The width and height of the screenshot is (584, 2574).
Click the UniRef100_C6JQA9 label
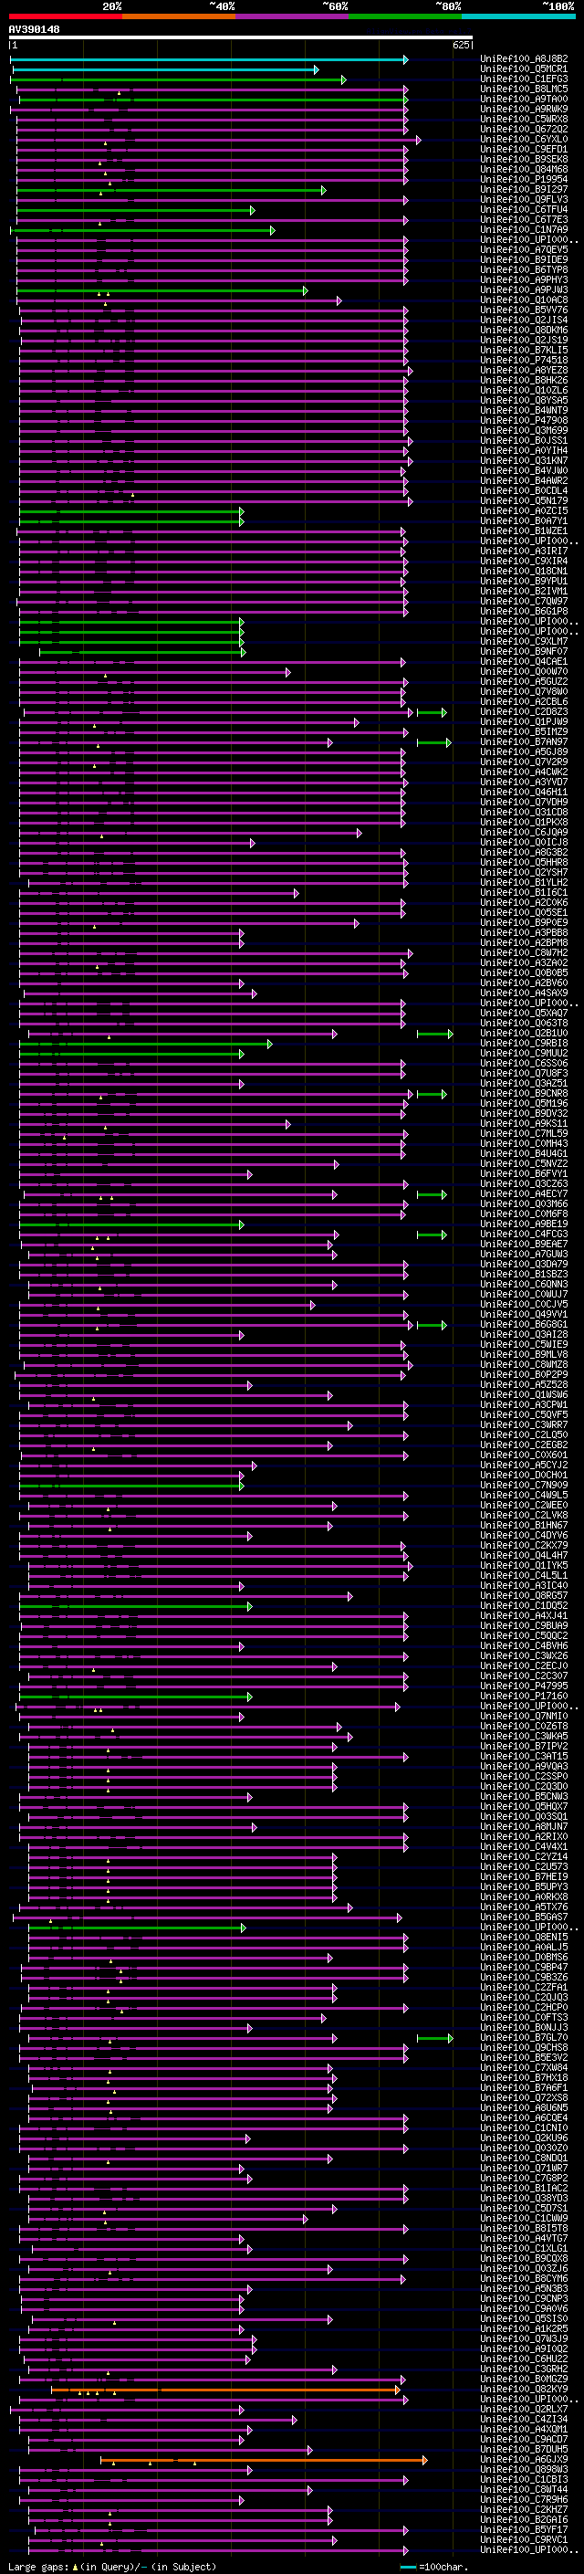click(524, 833)
